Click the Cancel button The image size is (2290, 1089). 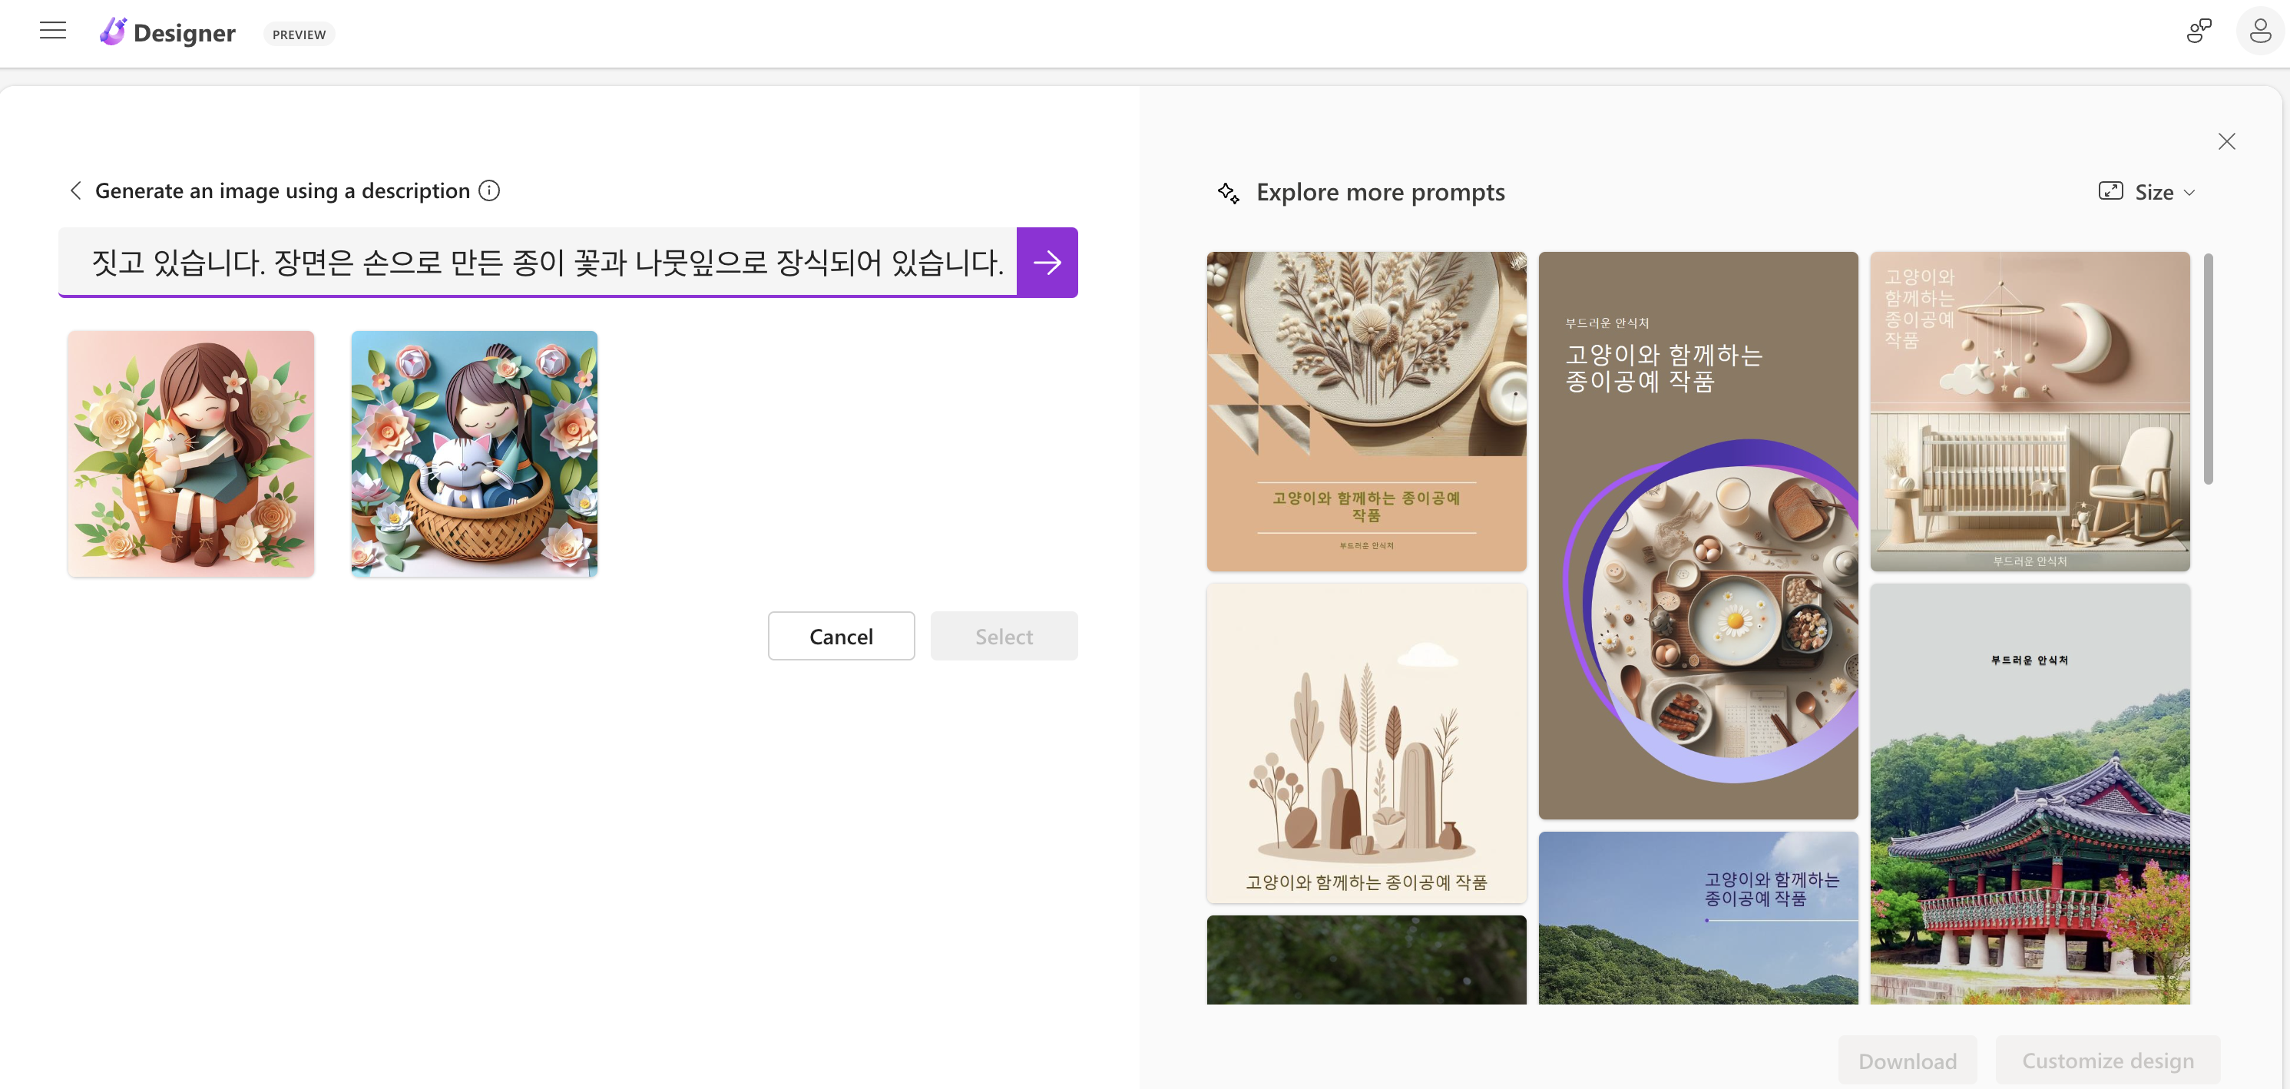click(x=840, y=636)
